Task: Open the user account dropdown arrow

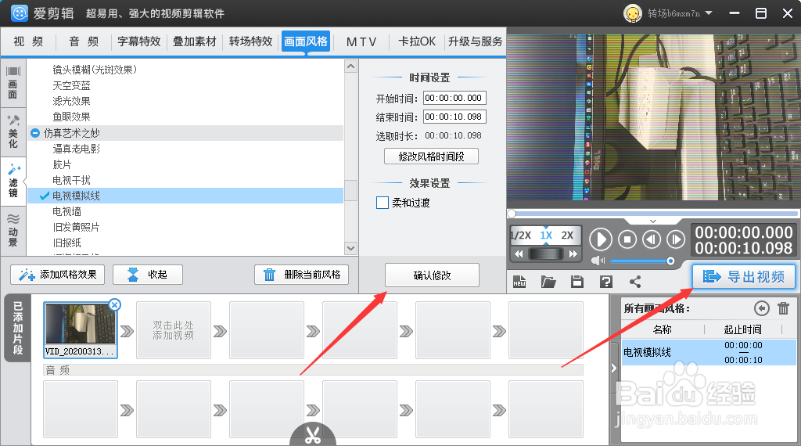Action: [709, 13]
